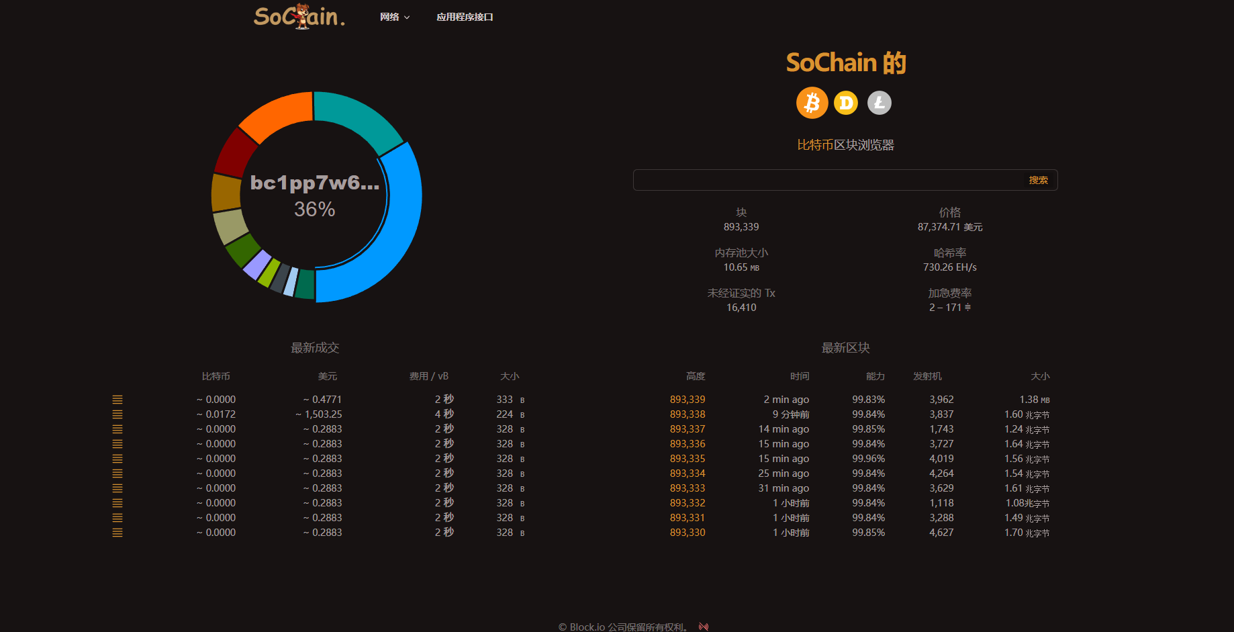Select the lavender donut chart segment
This screenshot has width=1234, height=632.
[x=256, y=265]
